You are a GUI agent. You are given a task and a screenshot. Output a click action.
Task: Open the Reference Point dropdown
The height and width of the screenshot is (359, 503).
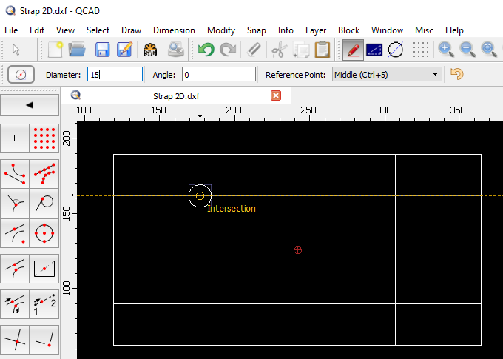click(386, 74)
